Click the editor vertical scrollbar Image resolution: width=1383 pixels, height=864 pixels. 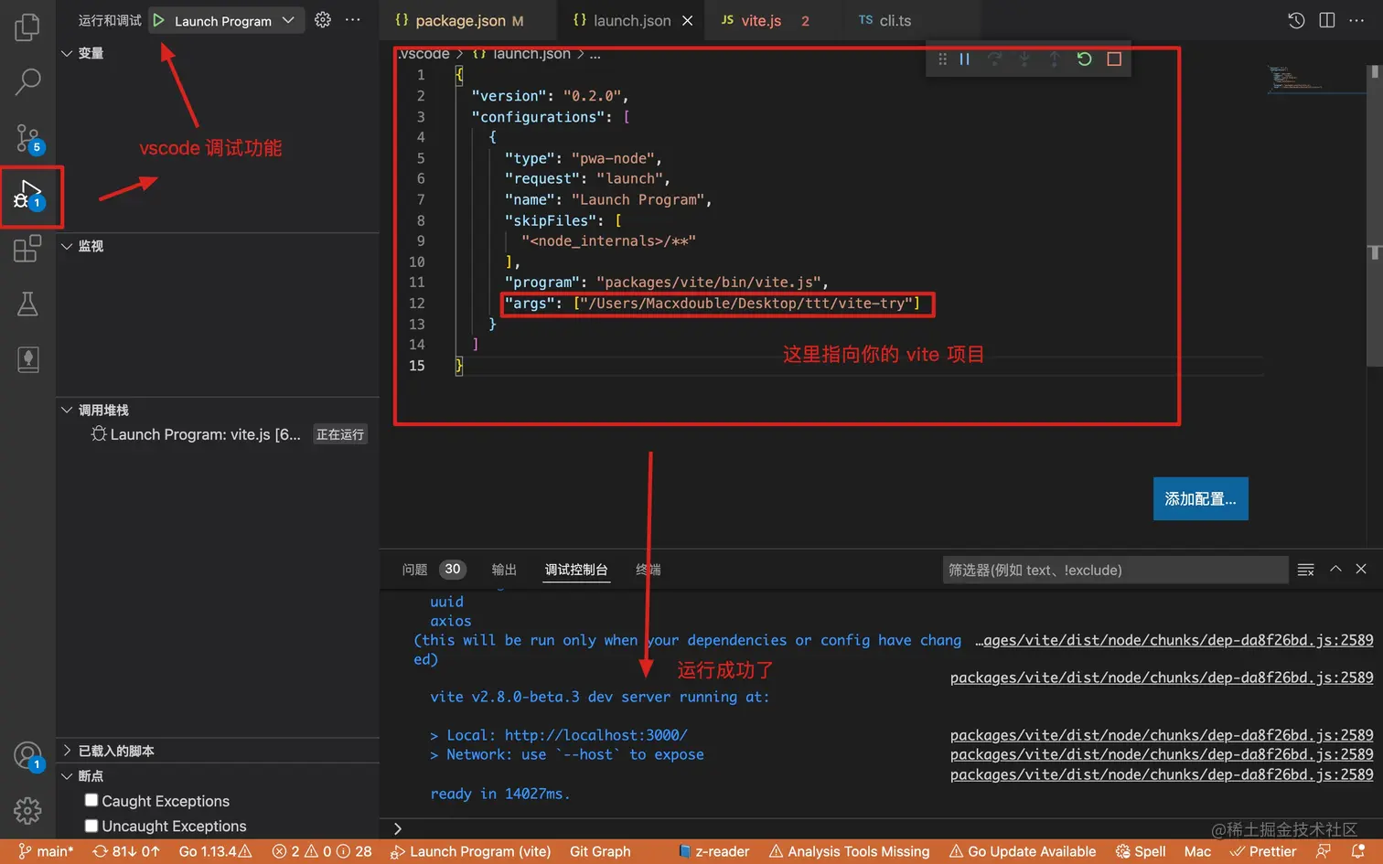[x=1374, y=216]
